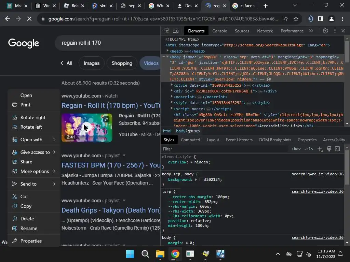
Task: Close the DevTools panel
Action: click(343, 31)
